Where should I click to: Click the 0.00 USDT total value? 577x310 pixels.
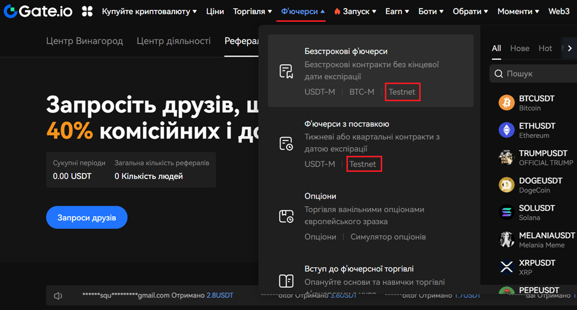pos(72,176)
